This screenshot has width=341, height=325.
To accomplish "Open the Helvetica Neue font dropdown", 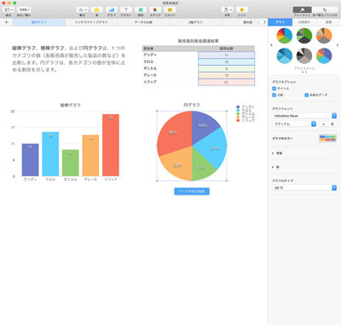I will [304, 116].
